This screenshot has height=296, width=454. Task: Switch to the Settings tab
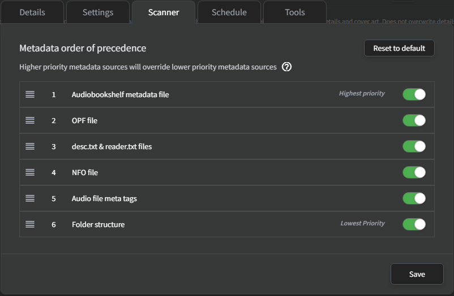coord(98,12)
